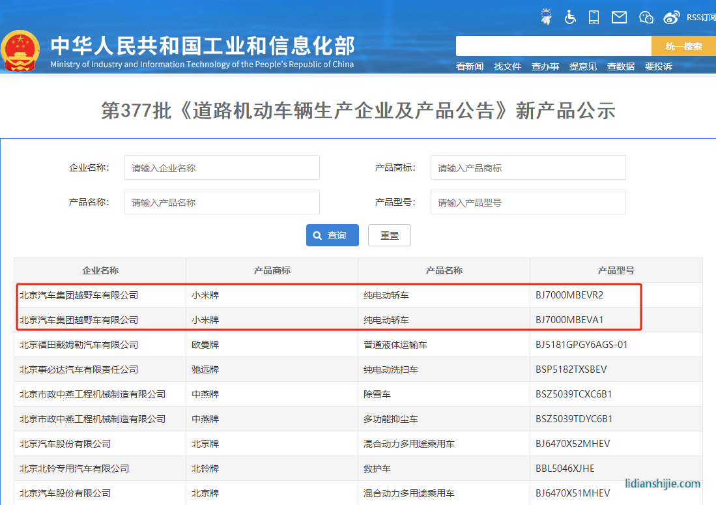The width and height of the screenshot is (716, 505).
Task: Click the magnifier icon in 查询 button
Action: pyautogui.click(x=317, y=235)
